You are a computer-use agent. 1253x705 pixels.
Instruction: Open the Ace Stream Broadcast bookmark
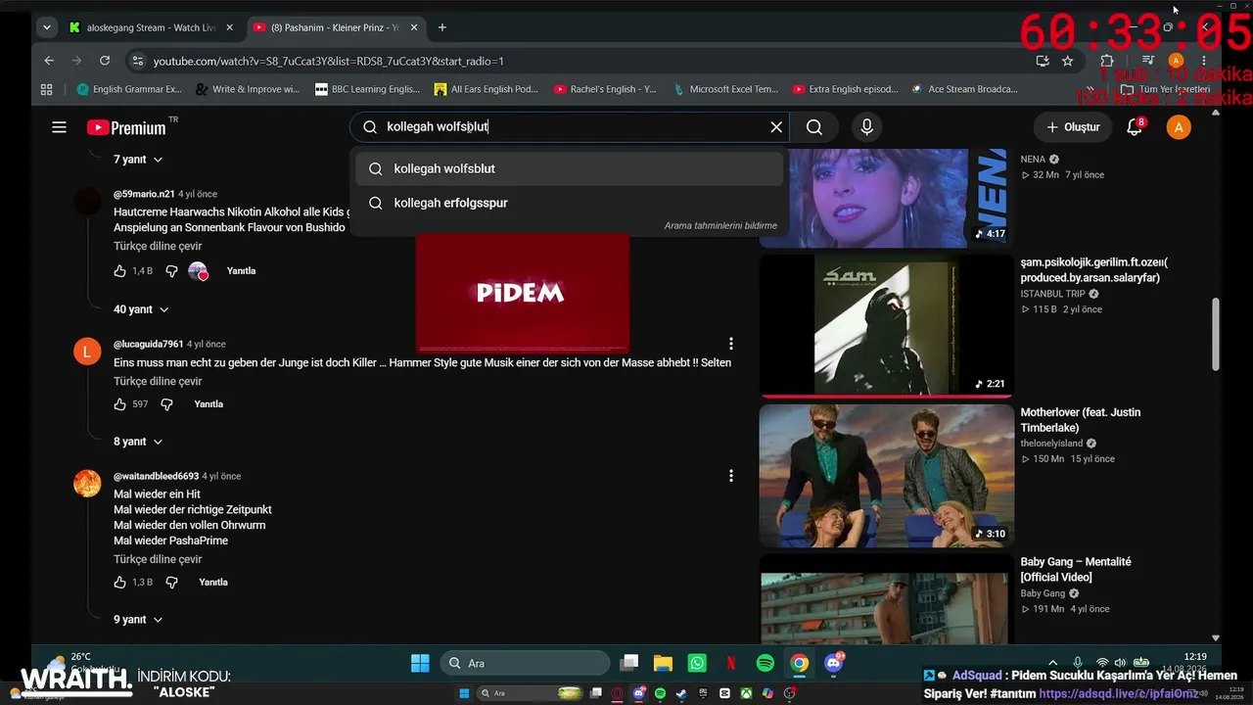coord(965,89)
